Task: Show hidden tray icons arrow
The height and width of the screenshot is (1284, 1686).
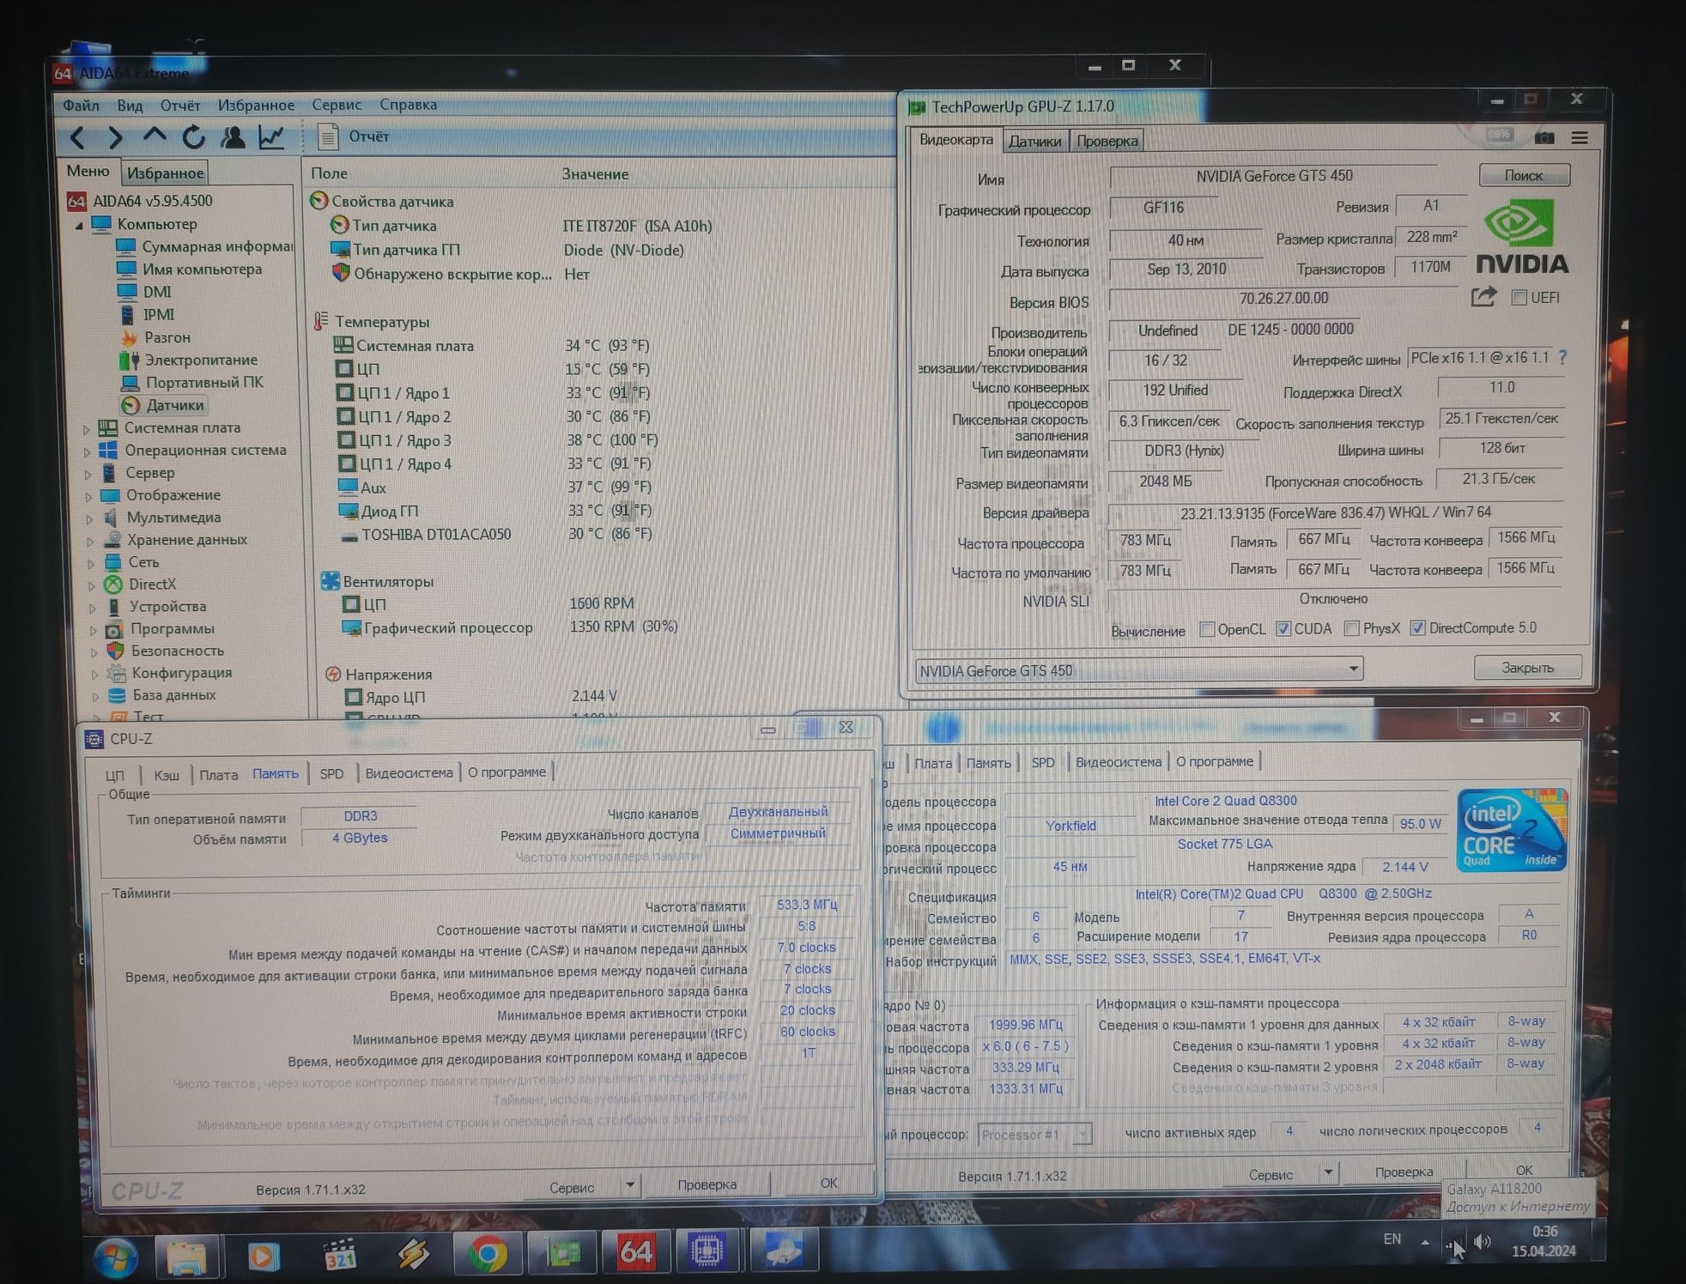Action: tap(1425, 1241)
